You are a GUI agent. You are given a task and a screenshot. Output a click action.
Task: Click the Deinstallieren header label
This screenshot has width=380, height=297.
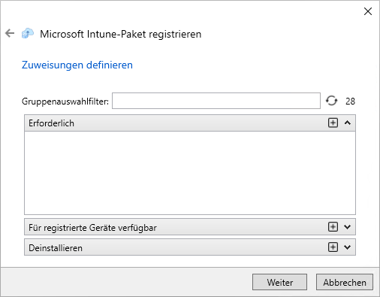coord(56,248)
